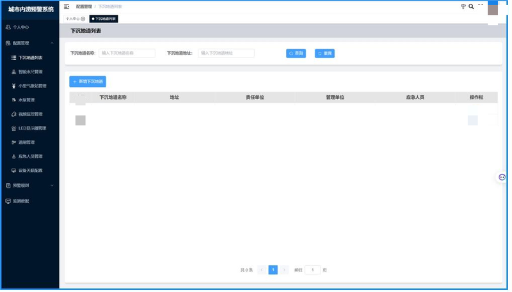Viewport: 512px width, 292px height.
Task: Open 设备关联配置 in the sidebar
Action: pyautogui.click(x=30, y=171)
